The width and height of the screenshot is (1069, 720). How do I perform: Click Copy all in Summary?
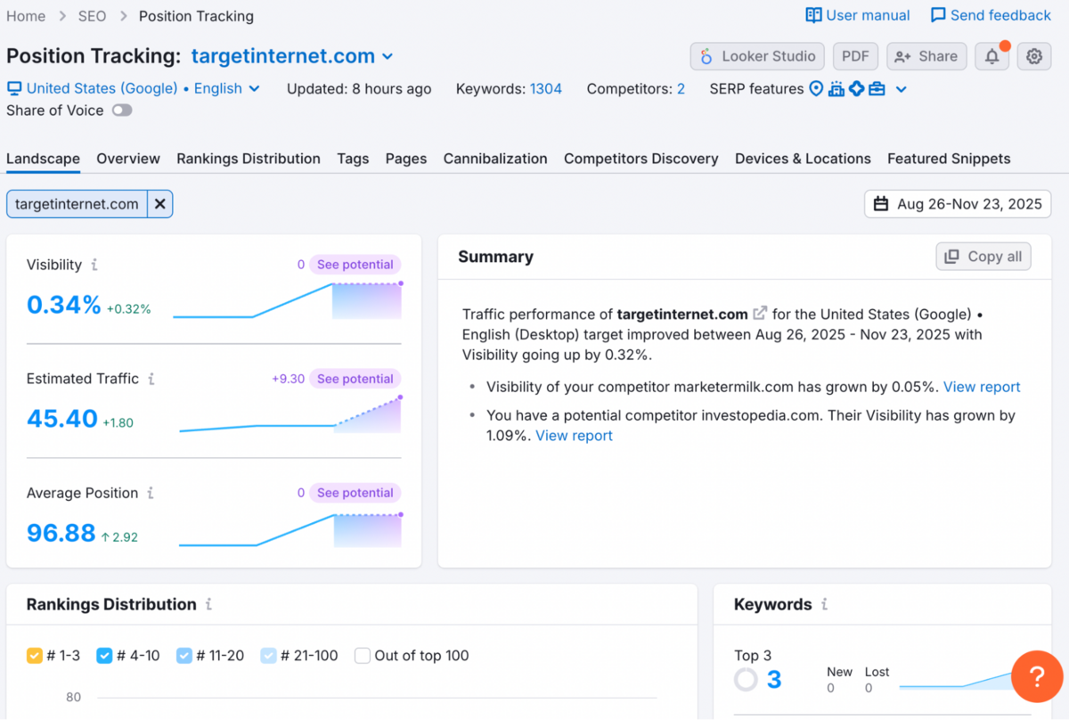983,257
